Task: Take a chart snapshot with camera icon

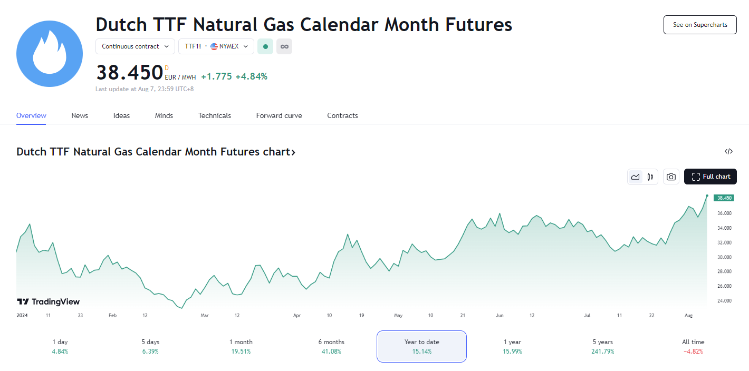Action: (x=671, y=177)
